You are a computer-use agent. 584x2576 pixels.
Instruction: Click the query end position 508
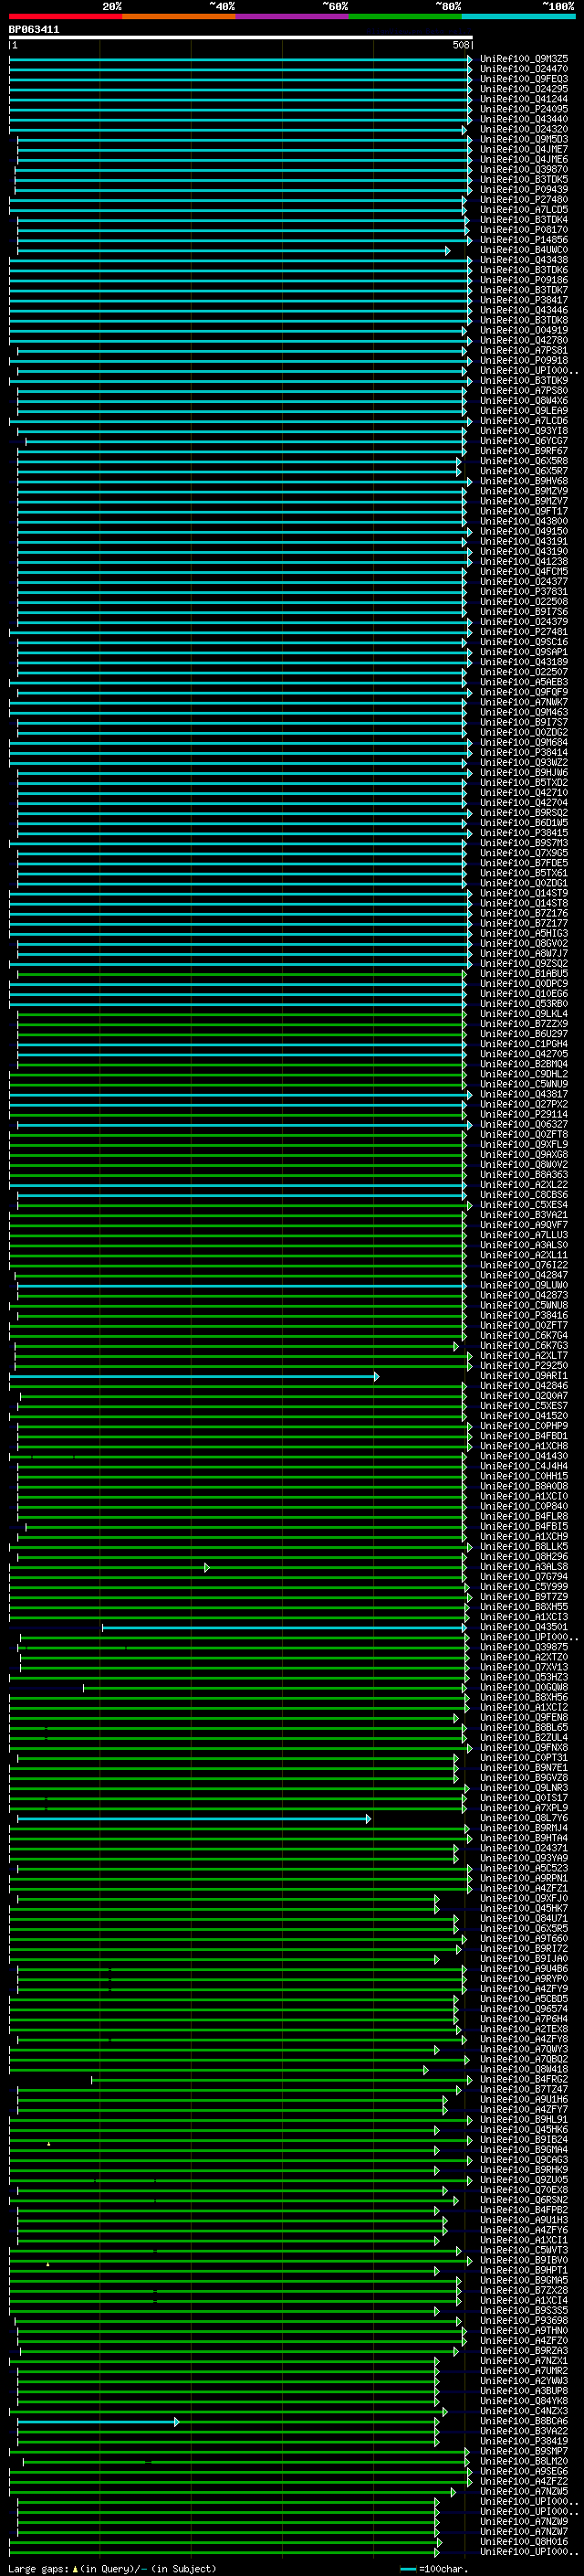tap(461, 45)
